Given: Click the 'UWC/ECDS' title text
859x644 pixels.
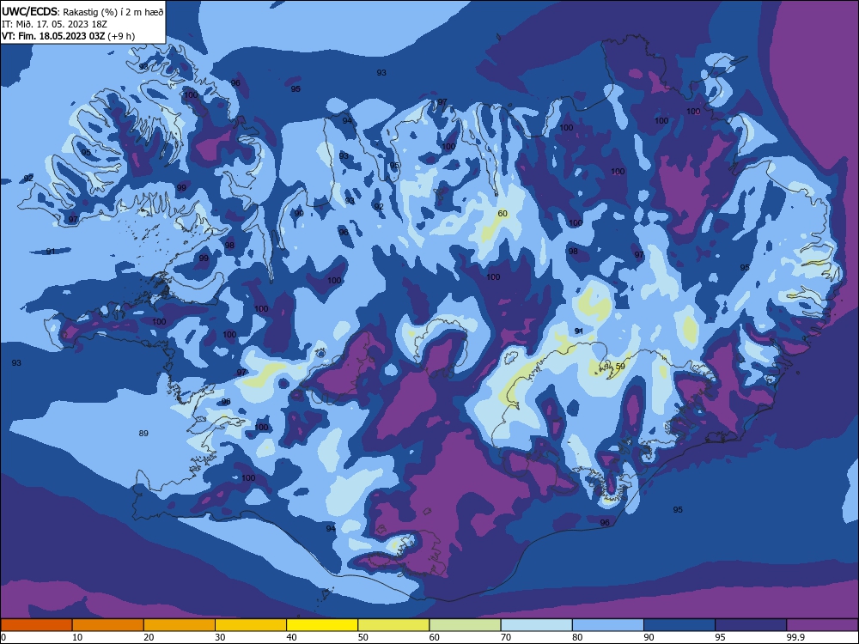Looking at the screenshot, I should coord(27,11).
